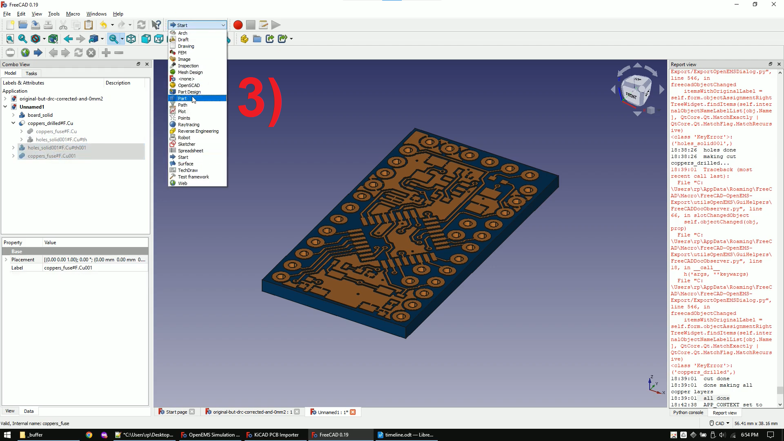The height and width of the screenshot is (441, 784).
Task: Click the Model tab in Combo View
Action: click(11, 73)
